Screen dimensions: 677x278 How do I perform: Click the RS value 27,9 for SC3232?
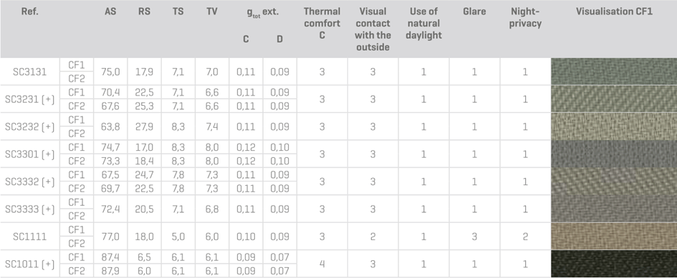pos(144,126)
